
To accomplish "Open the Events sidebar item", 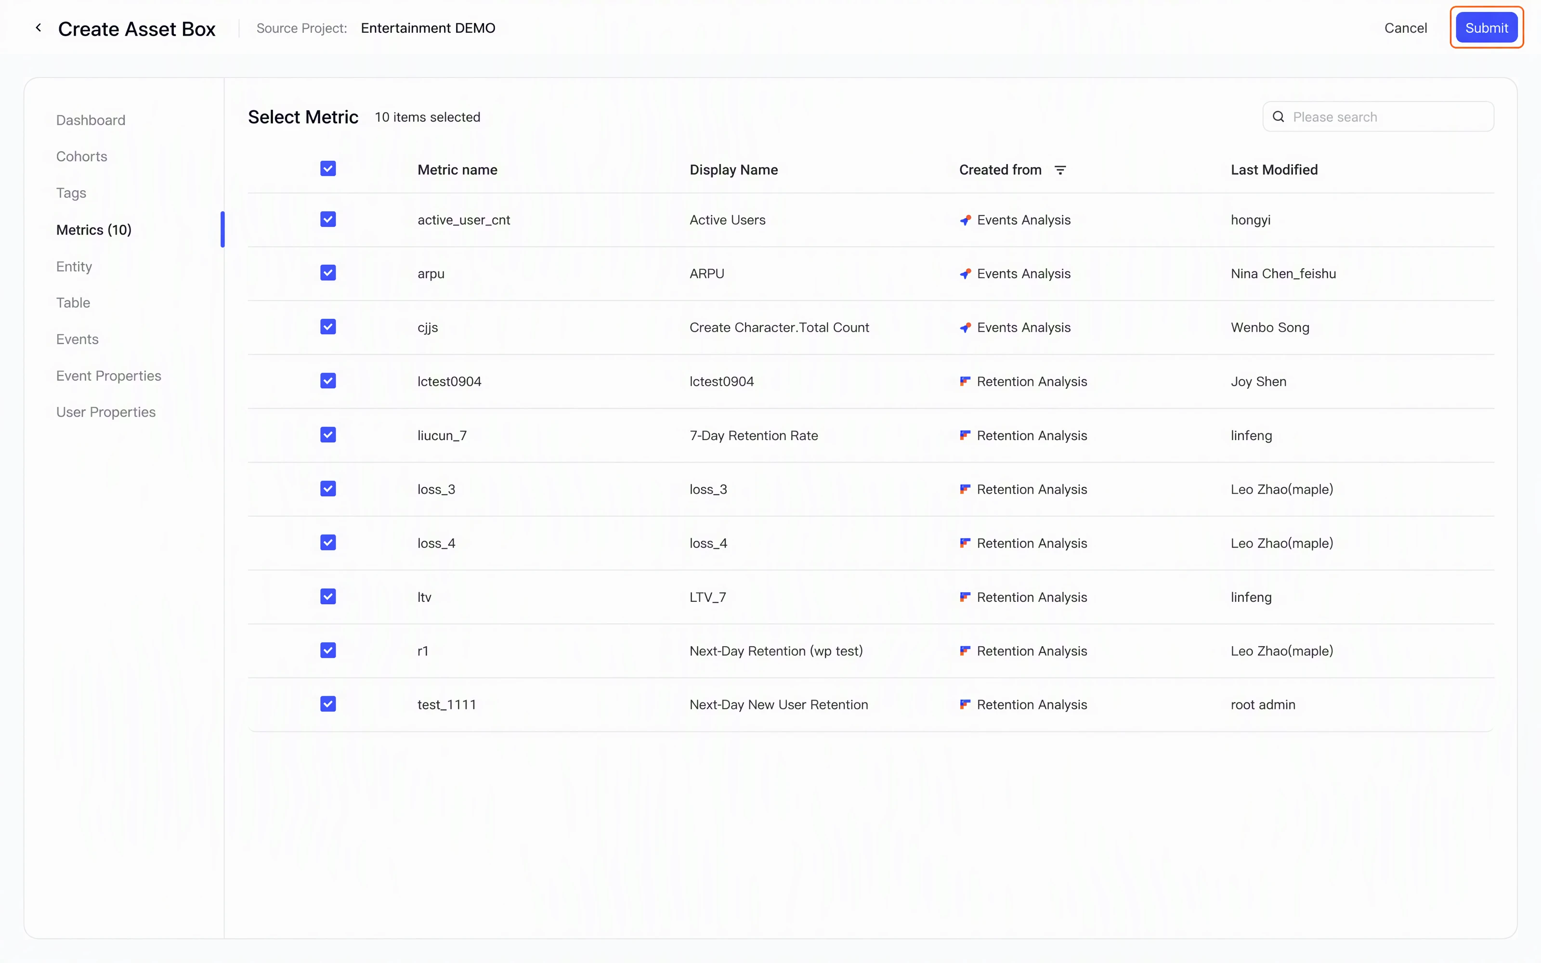I will (x=77, y=339).
